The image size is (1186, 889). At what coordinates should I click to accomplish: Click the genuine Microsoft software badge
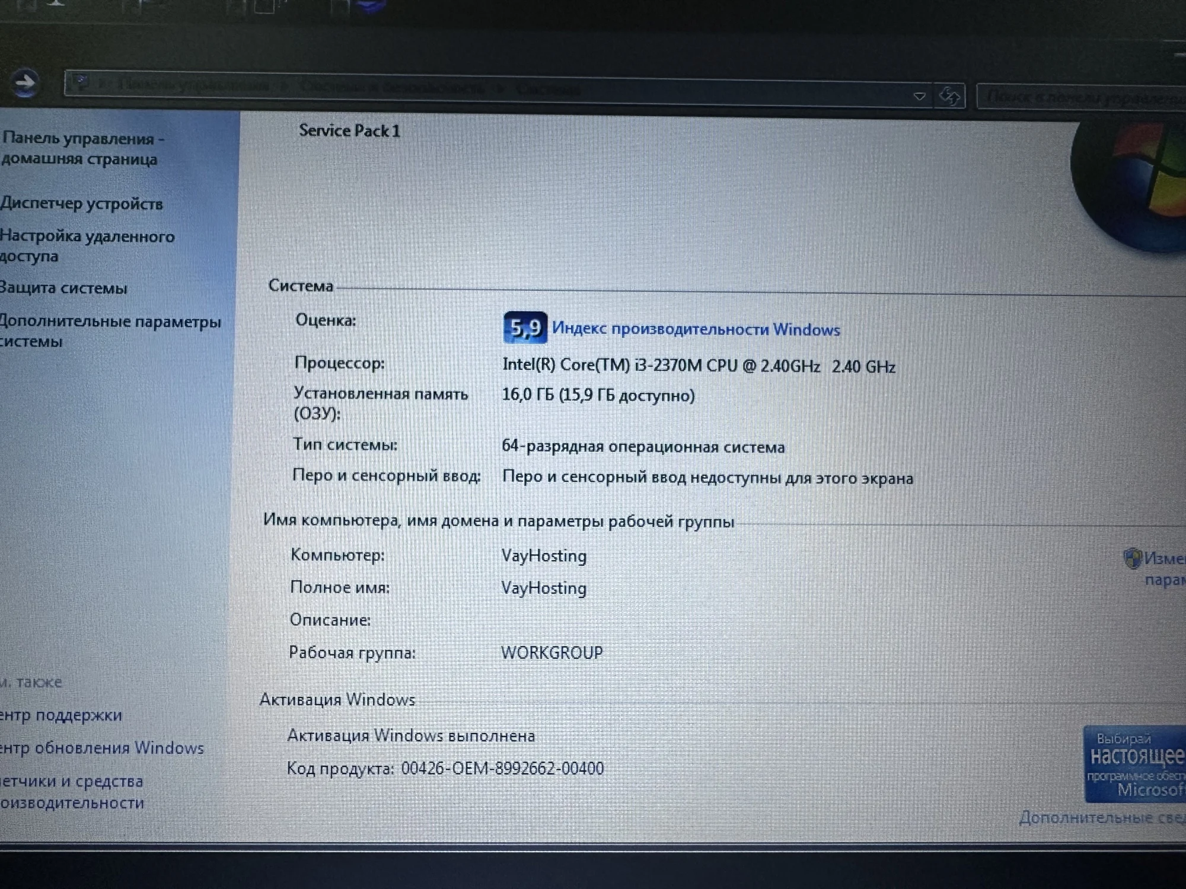pos(1134,765)
